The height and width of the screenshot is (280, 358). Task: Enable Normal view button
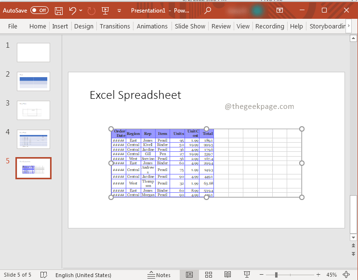pos(189,275)
